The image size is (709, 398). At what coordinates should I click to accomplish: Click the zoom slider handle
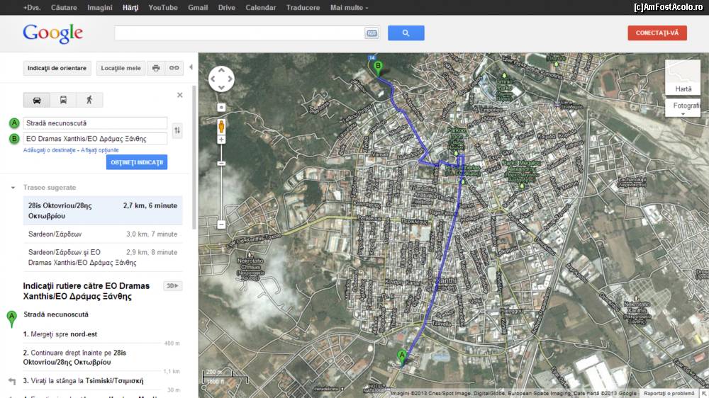tap(221, 163)
